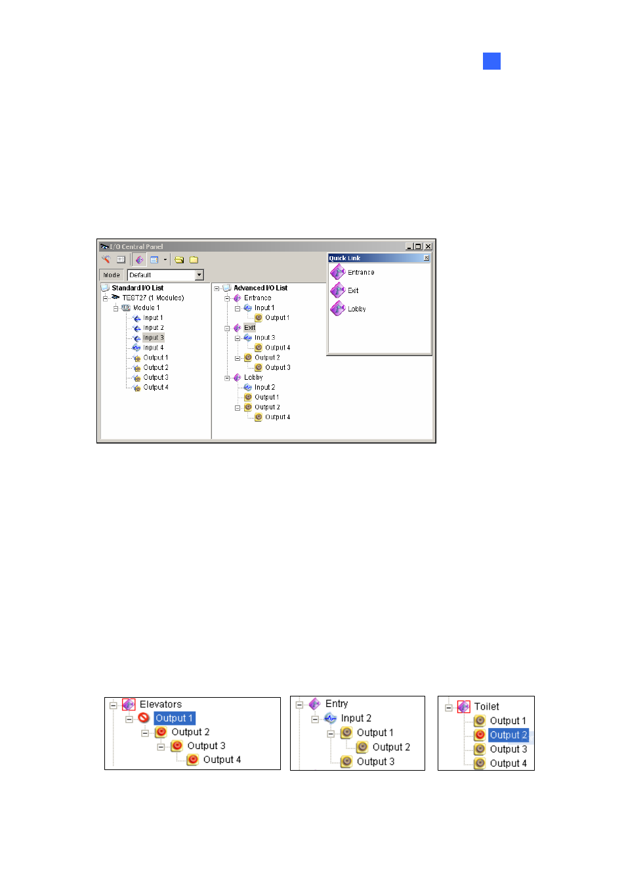The width and height of the screenshot is (626, 887).
Task: Select the Entrance quick link label
Action: click(x=361, y=273)
